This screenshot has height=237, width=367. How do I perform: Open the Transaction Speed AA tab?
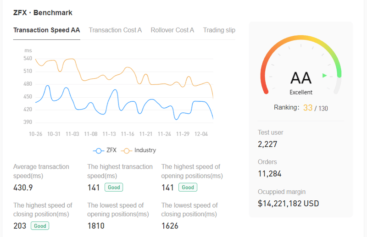click(47, 30)
